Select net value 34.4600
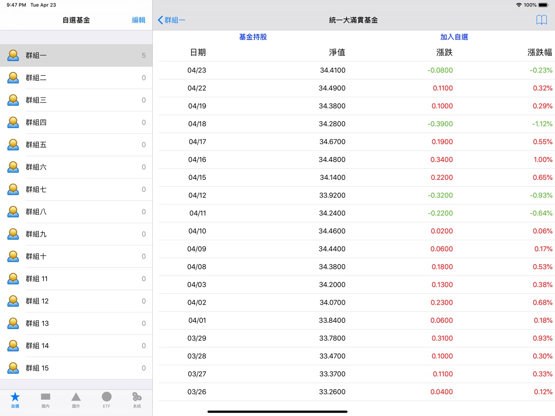Viewport: 555px width, 416px height. pos(332,231)
